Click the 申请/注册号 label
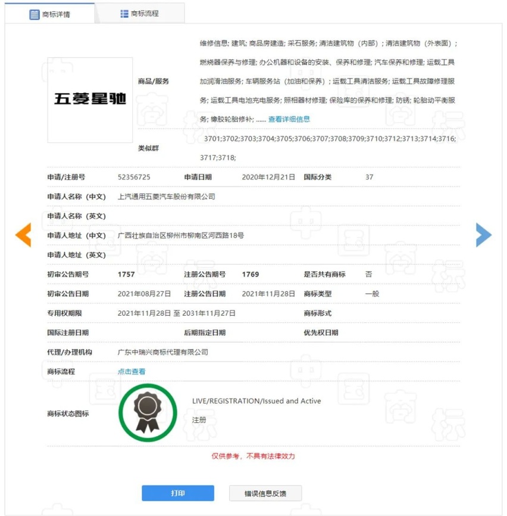The width and height of the screenshot is (507, 516). point(66,177)
